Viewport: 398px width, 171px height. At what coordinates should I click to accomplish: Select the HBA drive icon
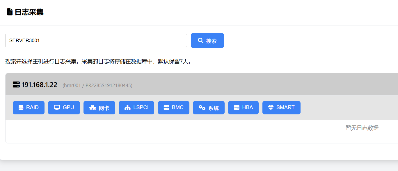pos(236,107)
